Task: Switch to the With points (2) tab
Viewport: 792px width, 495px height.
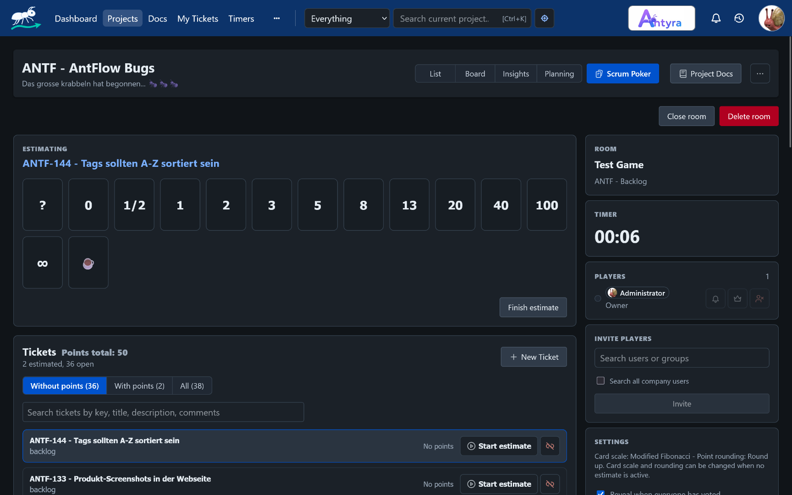Action: click(139, 386)
